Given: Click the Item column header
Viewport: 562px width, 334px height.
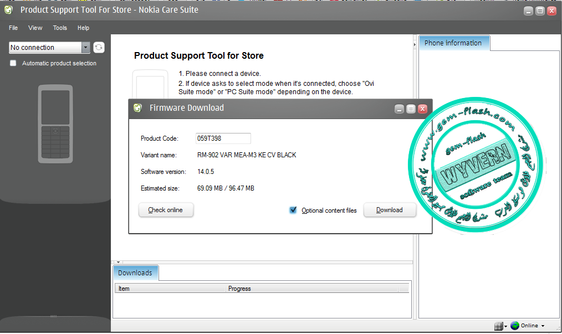Looking at the screenshot, I should [170, 289].
